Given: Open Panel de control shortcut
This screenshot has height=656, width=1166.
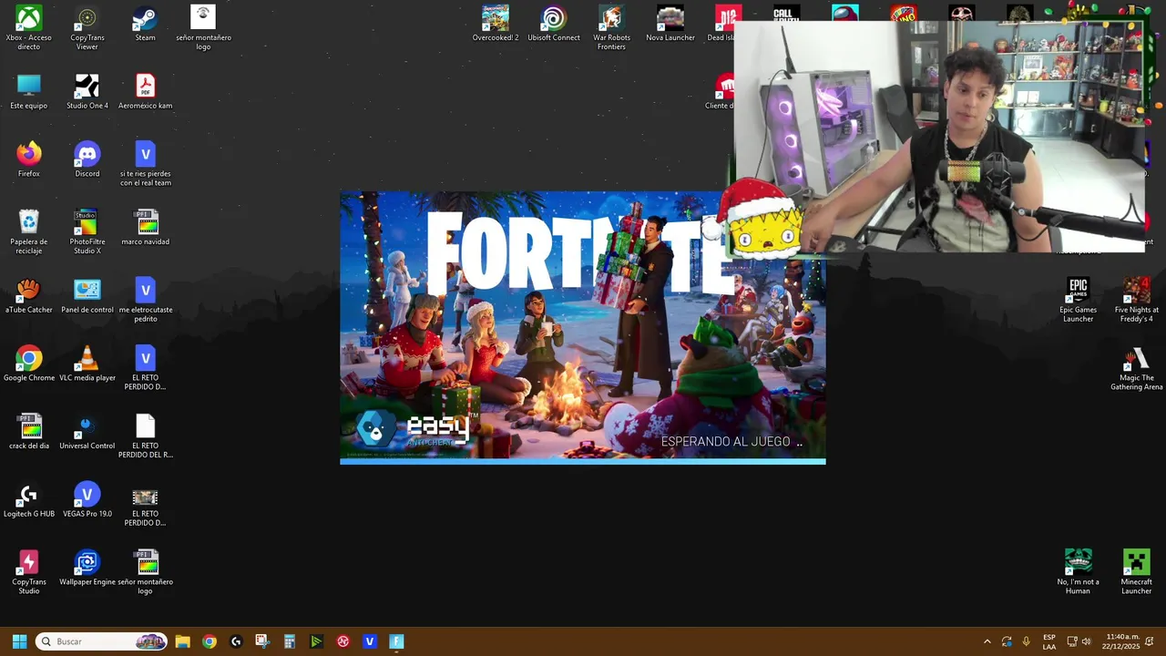Looking at the screenshot, I should point(87,296).
